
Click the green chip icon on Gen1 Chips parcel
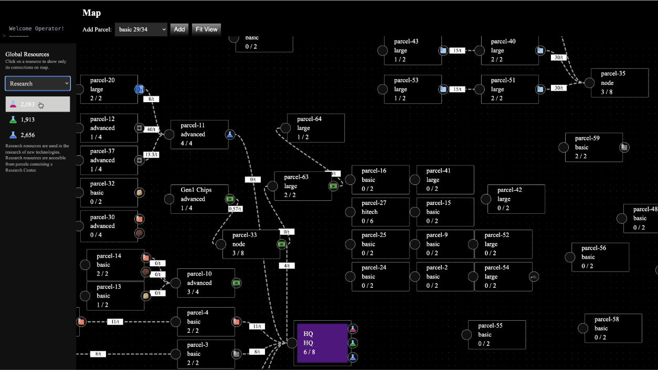coord(231,199)
